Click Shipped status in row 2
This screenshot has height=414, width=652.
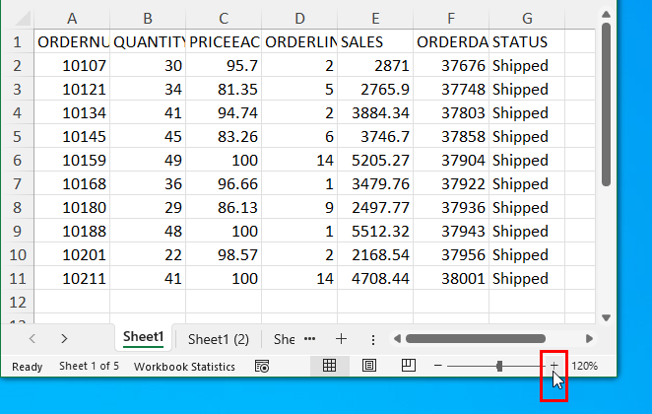pos(527,65)
